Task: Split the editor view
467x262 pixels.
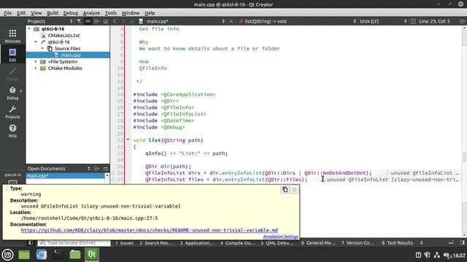Action: [462, 21]
